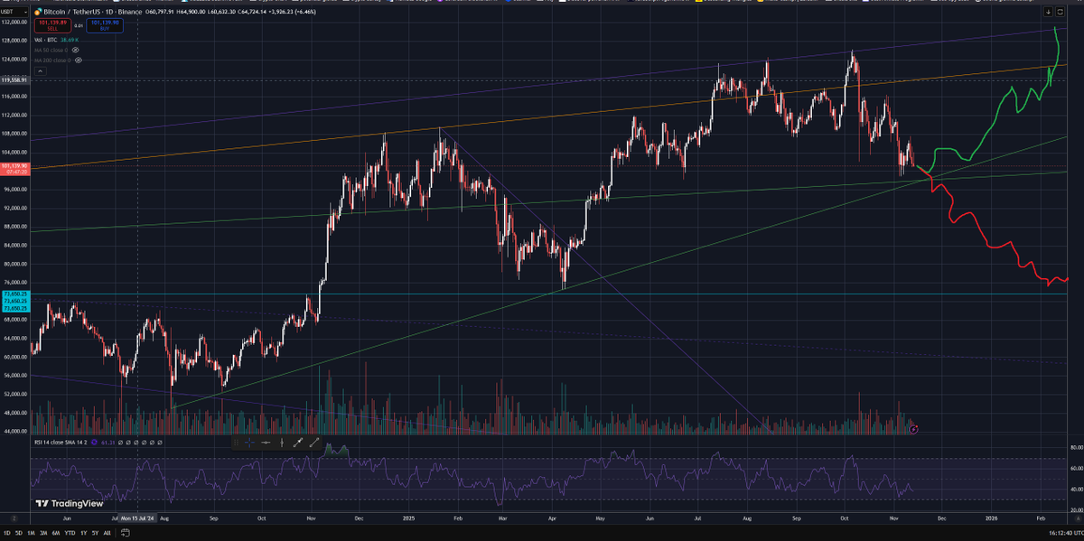1084x541 pixels.
Task: Click the TradingView logo watermark
Action: tap(61, 502)
